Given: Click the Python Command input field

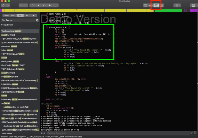Looking at the screenshot, I should click(x=118, y=133).
